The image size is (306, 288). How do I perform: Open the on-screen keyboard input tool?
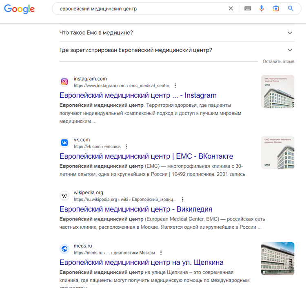248,9
